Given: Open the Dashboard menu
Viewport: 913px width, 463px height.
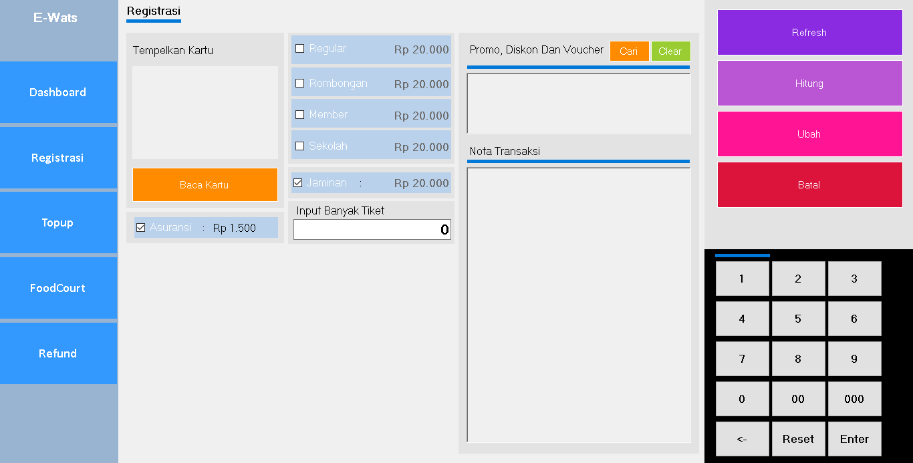Looking at the screenshot, I should pyautogui.click(x=58, y=92).
